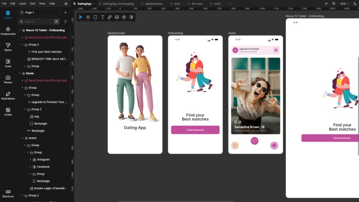Viewport: 359px width, 202px height.
Task: Open the Layer menu
Action: [x=22, y=4]
